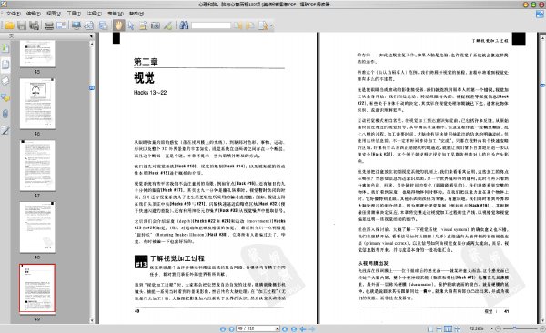The width and height of the screenshot is (546, 333).
Task: Open the comments panel in sidebar
Action: pyautogui.click(x=5, y=97)
